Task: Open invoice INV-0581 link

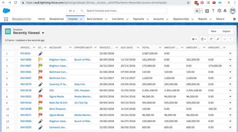Action: pyautogui.click(x=26, y=72)
